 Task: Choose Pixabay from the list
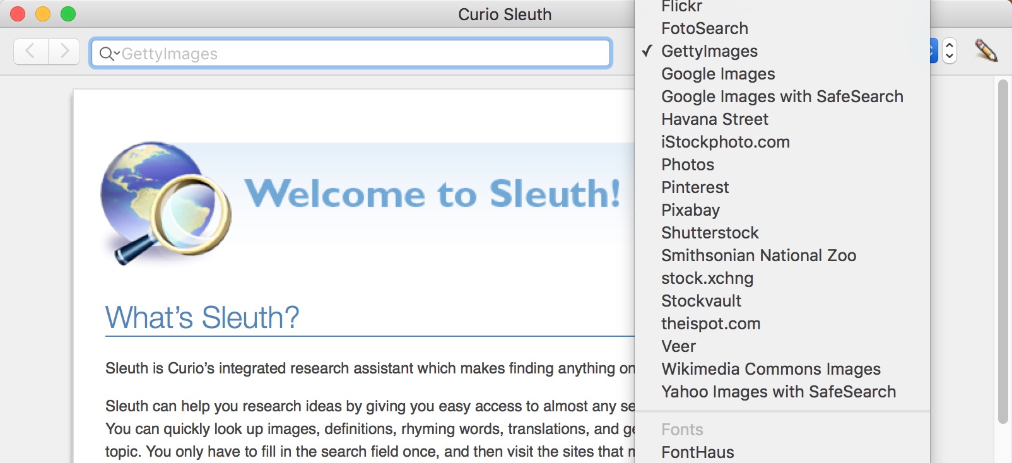pyautogui.click(x=782, y=210)
